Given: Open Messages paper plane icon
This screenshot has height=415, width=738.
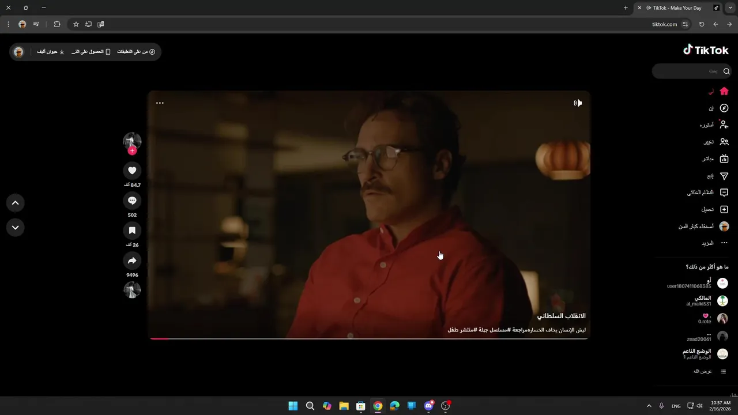Looking at the screenshot, I should pyautogui.click(x=724, y=176).
